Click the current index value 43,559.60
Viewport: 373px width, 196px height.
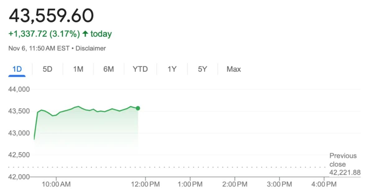pos(51,15)
